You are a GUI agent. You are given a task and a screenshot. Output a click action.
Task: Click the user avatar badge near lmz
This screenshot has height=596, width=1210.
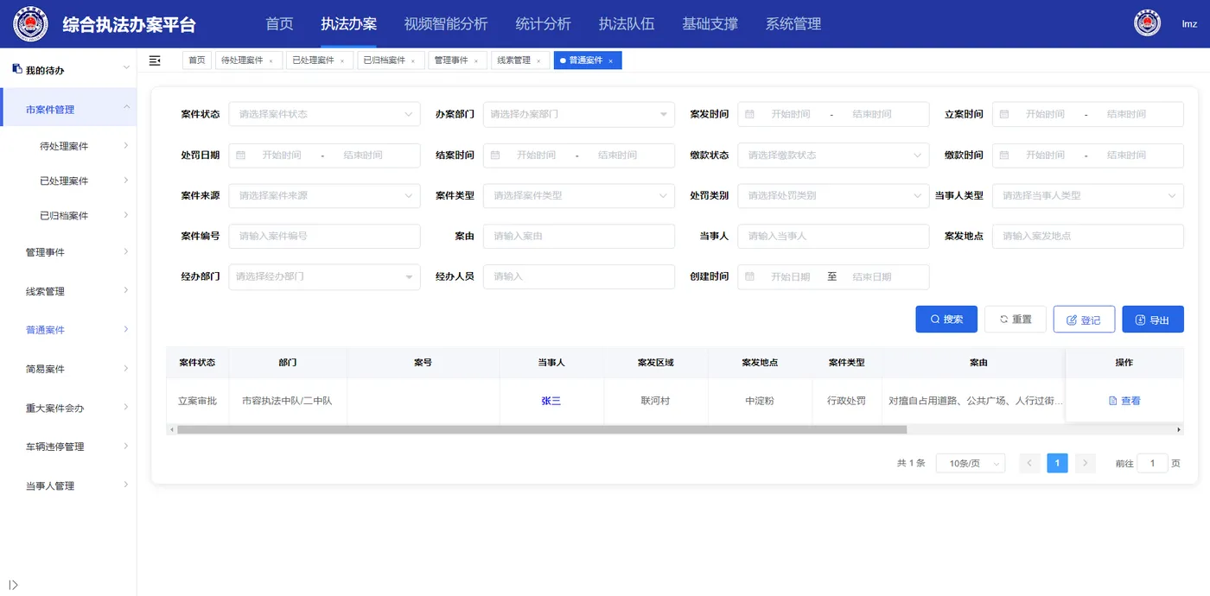(1147, 22)
